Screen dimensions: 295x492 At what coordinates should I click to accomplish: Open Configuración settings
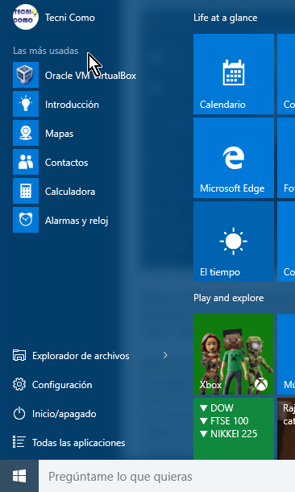click(62, 385)
